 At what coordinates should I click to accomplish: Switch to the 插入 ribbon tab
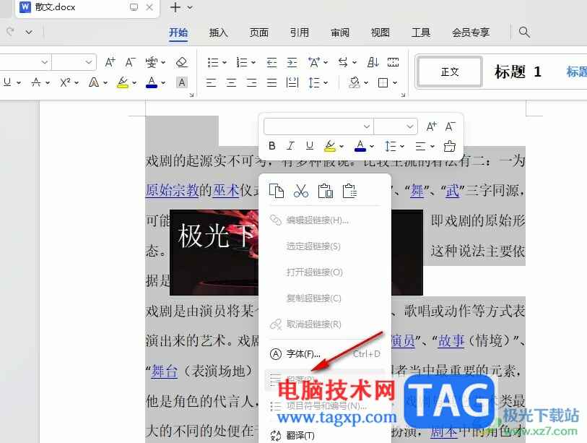point(218,33)
